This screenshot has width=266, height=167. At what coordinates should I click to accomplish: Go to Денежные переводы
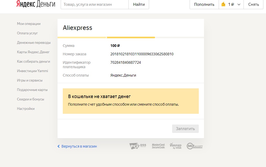point(34,42)
